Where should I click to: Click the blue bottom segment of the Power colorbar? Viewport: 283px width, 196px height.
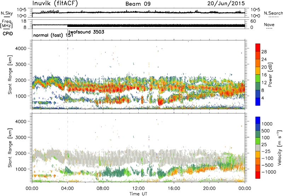pyautogui.click(x=258, y=102)
